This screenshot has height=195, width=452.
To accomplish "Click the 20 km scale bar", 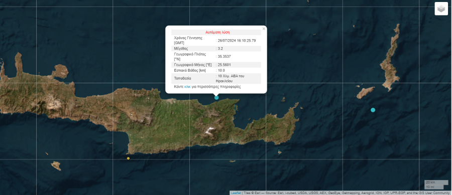I will pos(436,182).
